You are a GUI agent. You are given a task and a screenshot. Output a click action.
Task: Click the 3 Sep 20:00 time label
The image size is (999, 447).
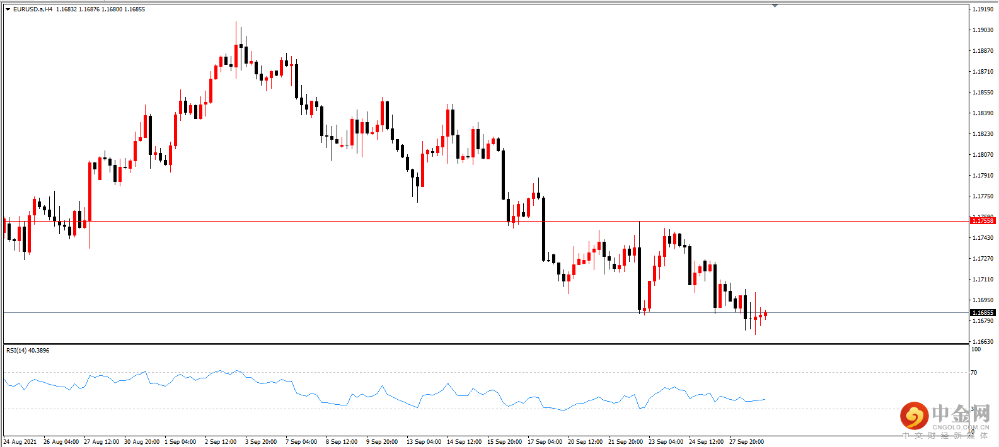tap(261, 442)
